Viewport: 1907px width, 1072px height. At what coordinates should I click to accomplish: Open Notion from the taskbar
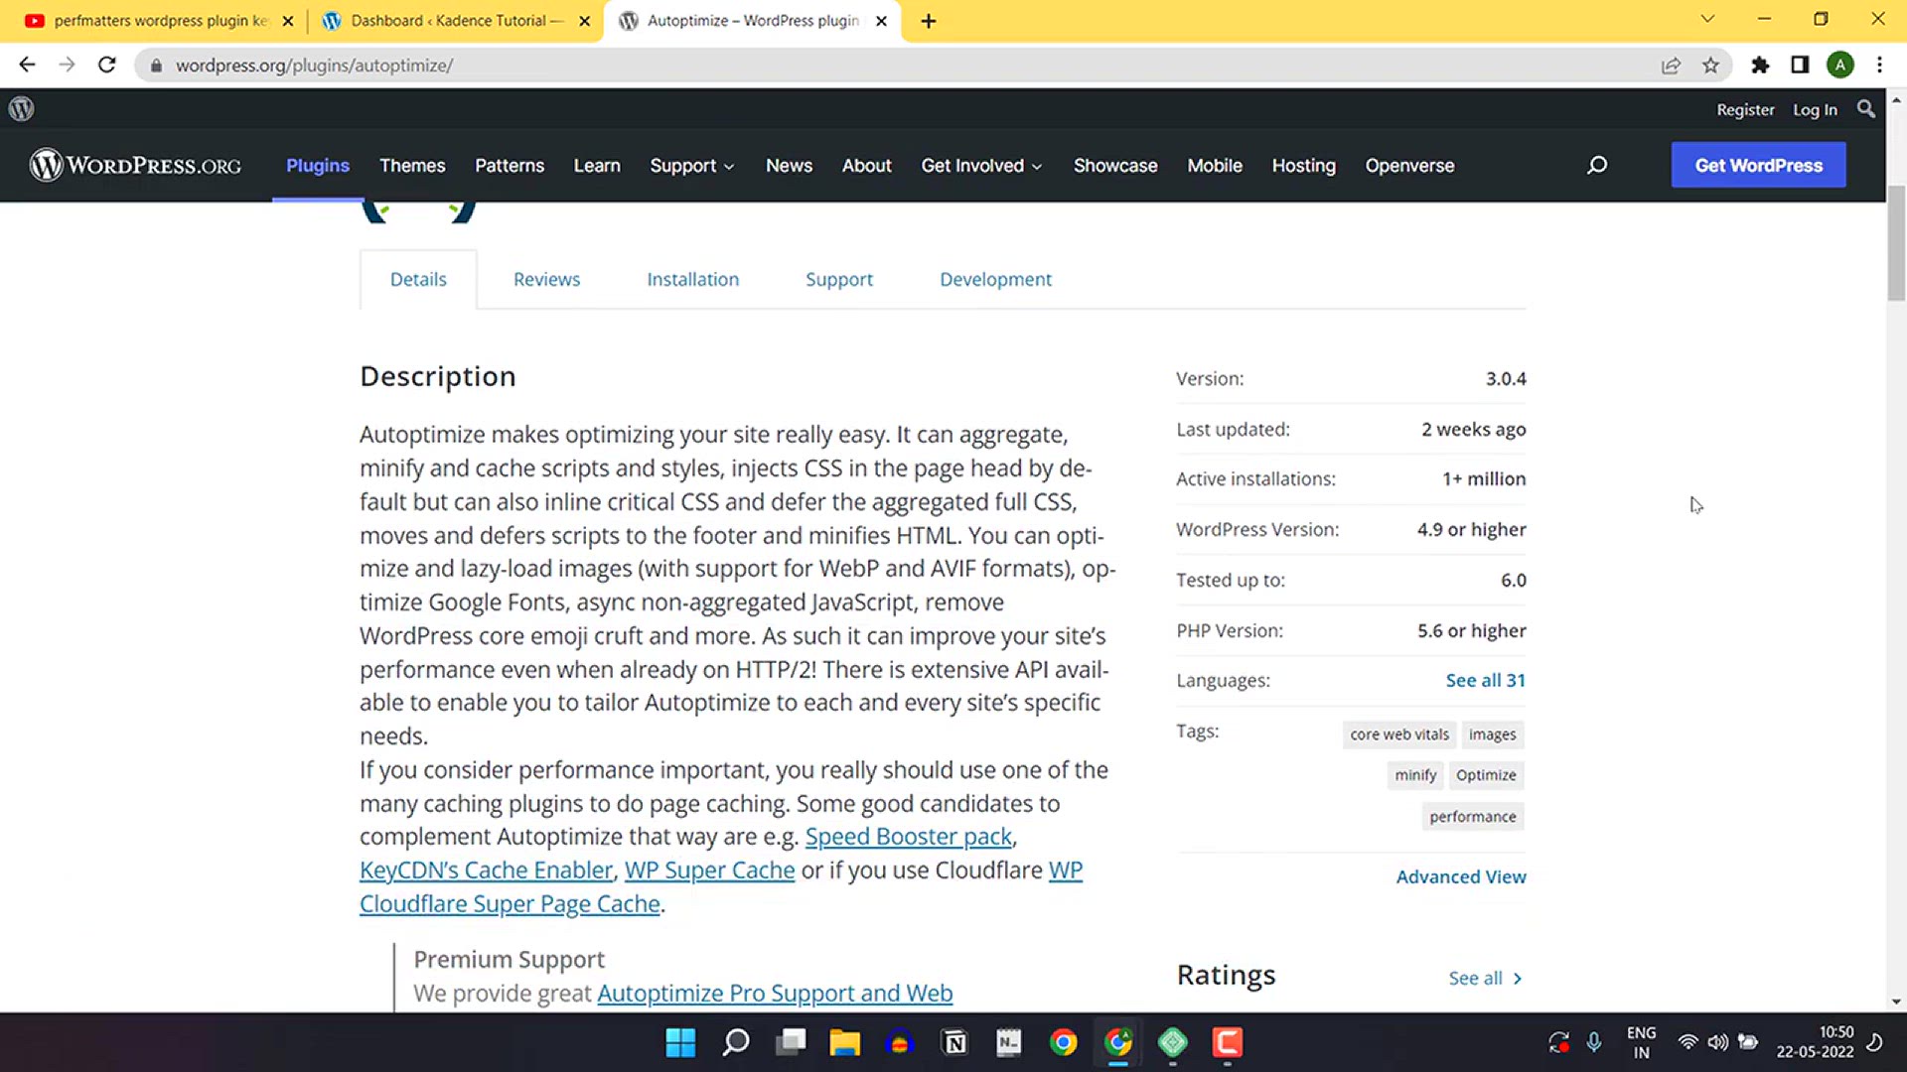pyautogui.click(x=954, y=1042)
